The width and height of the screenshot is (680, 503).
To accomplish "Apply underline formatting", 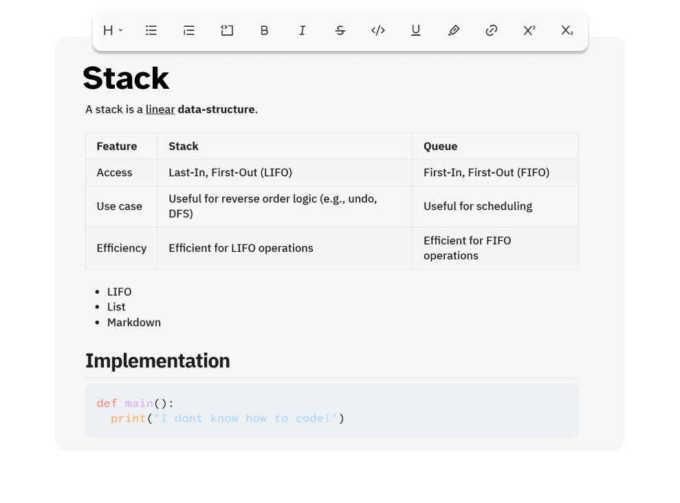I will [415, 30].
